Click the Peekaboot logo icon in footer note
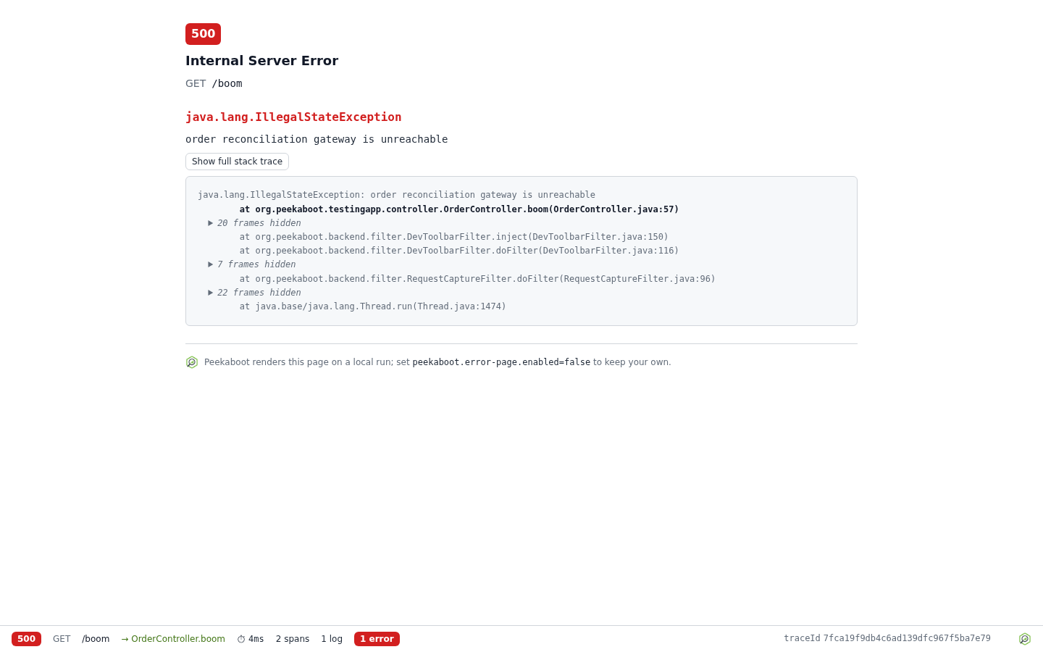 coord(192,362)
